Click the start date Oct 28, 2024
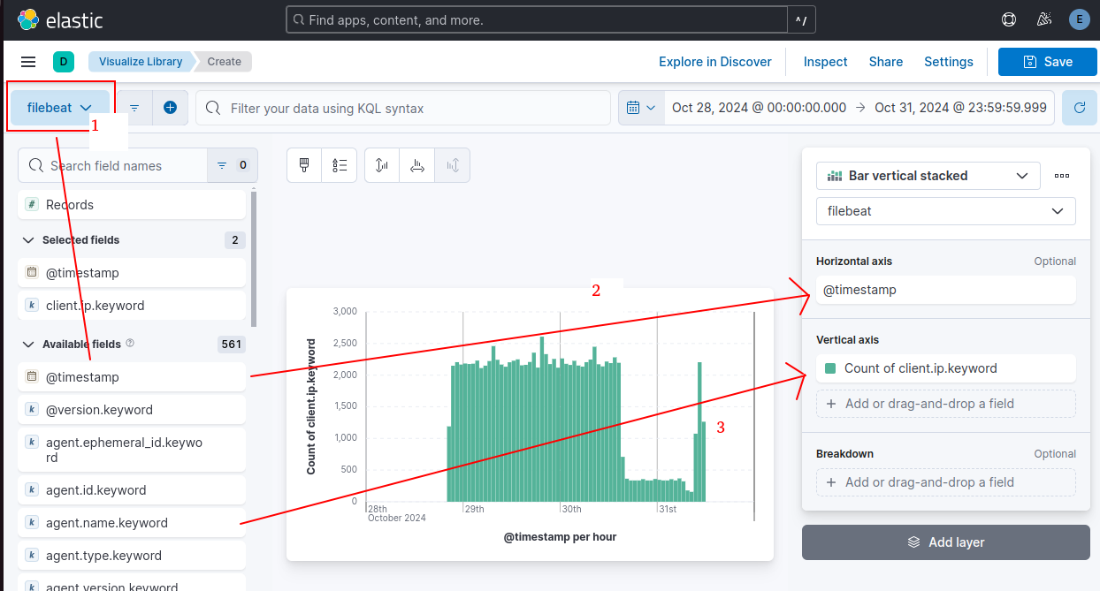 759,108
